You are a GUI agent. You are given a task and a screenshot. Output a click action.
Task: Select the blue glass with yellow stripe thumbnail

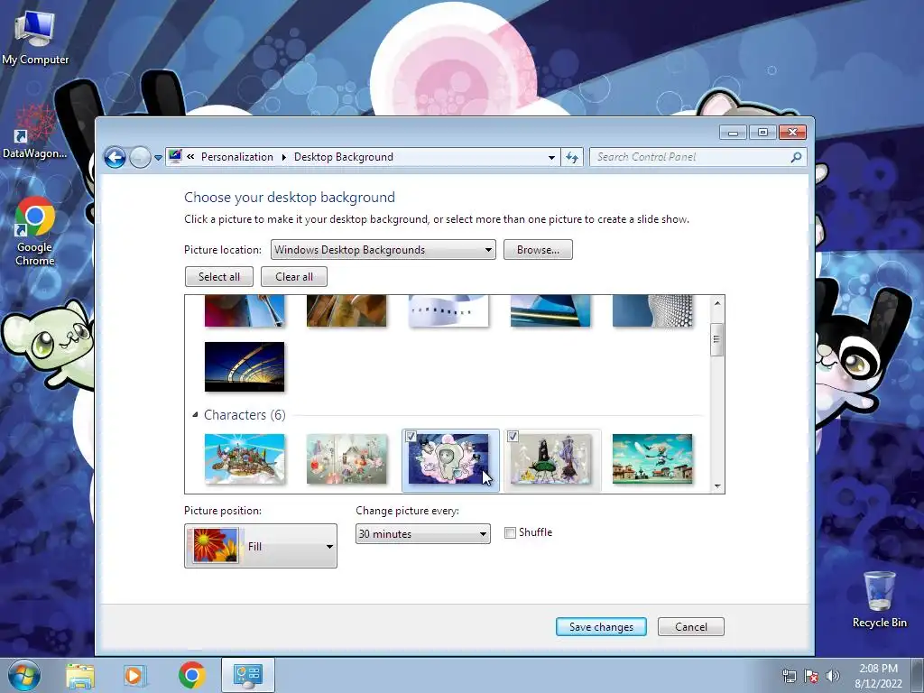(x=550, y=310)
